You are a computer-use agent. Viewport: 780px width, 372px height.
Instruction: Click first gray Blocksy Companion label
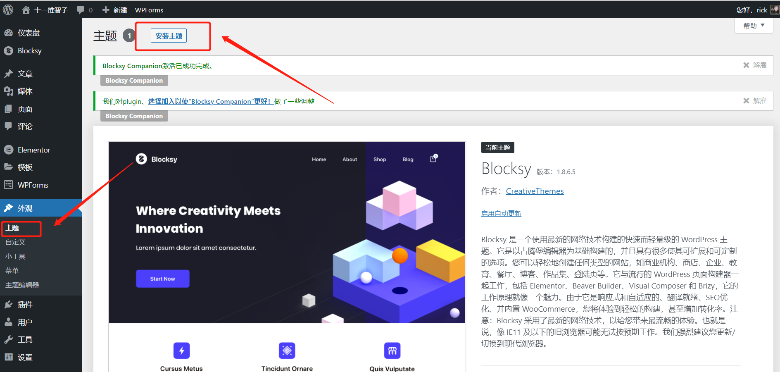[x=134, y=81]
